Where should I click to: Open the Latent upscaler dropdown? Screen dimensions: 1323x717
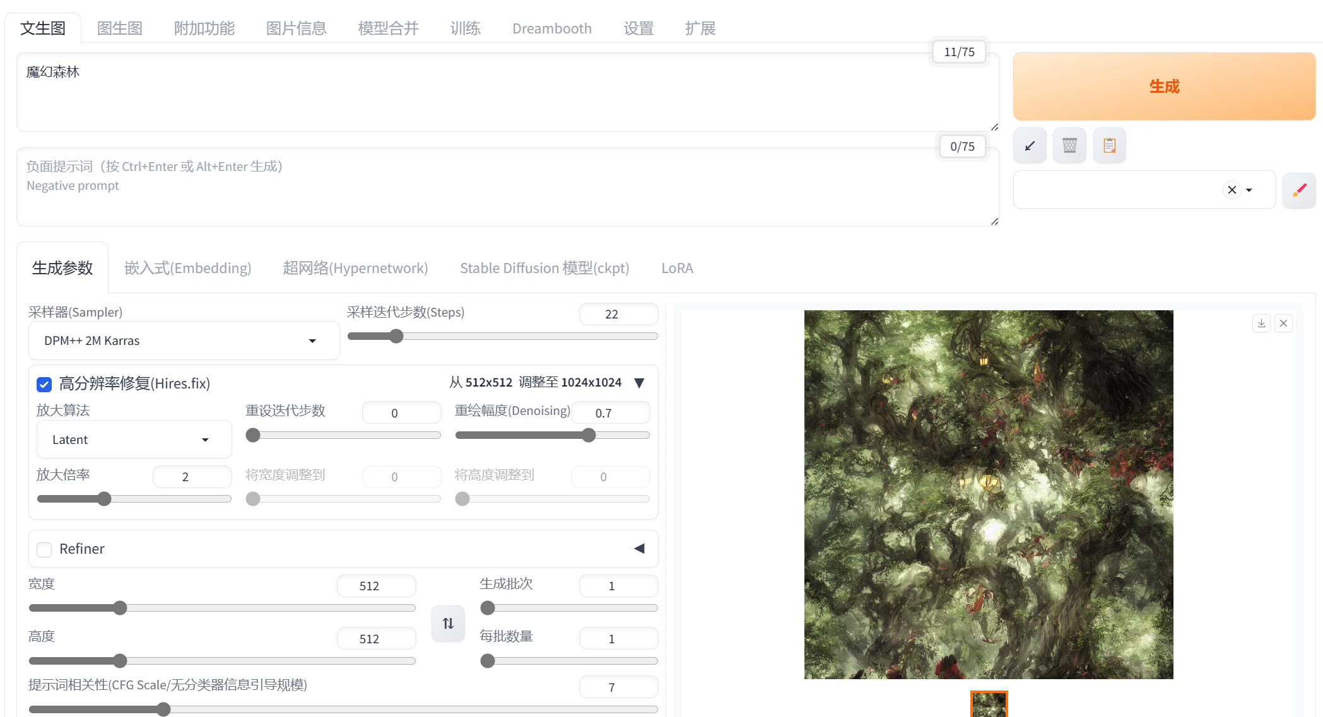point(134,440)
